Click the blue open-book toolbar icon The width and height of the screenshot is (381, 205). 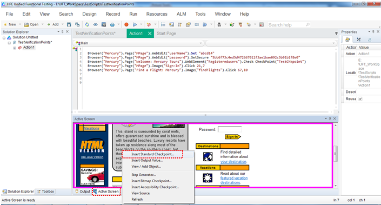click(197, 24)
